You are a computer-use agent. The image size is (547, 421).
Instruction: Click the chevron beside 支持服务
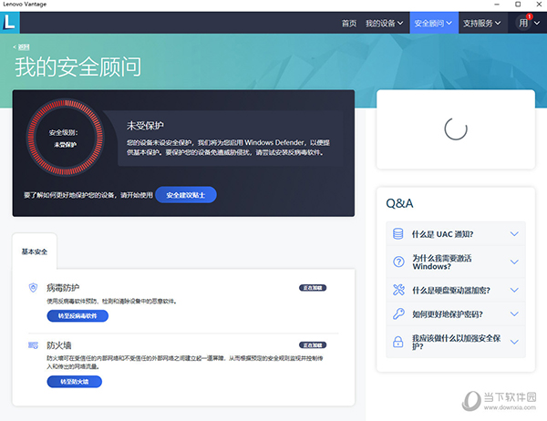pyautogui.click(x=498, y=24)
